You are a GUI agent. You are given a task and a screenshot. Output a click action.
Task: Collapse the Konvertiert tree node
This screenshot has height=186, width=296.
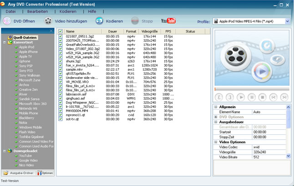pos(5,42)
